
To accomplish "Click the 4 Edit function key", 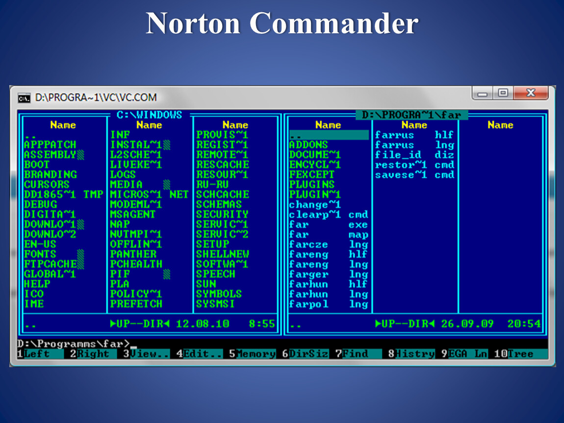I will [x=199, y=353].
